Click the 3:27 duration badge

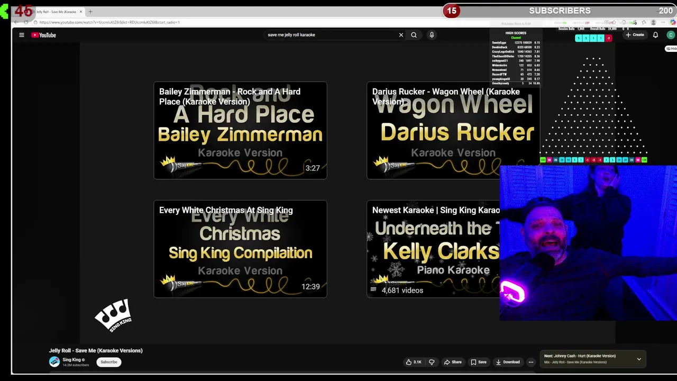(313, 168)
